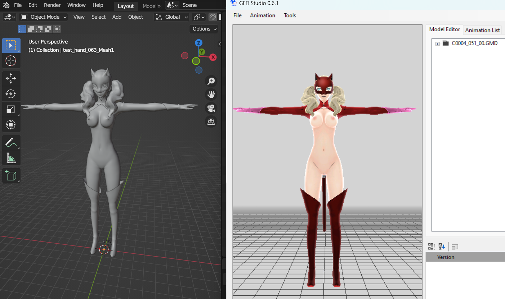
Task: Click the blue Z axis gizmo handle
Action: pos(198,43)
